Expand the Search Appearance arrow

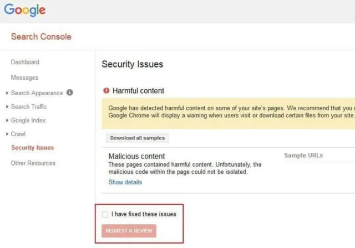(7, 93)
